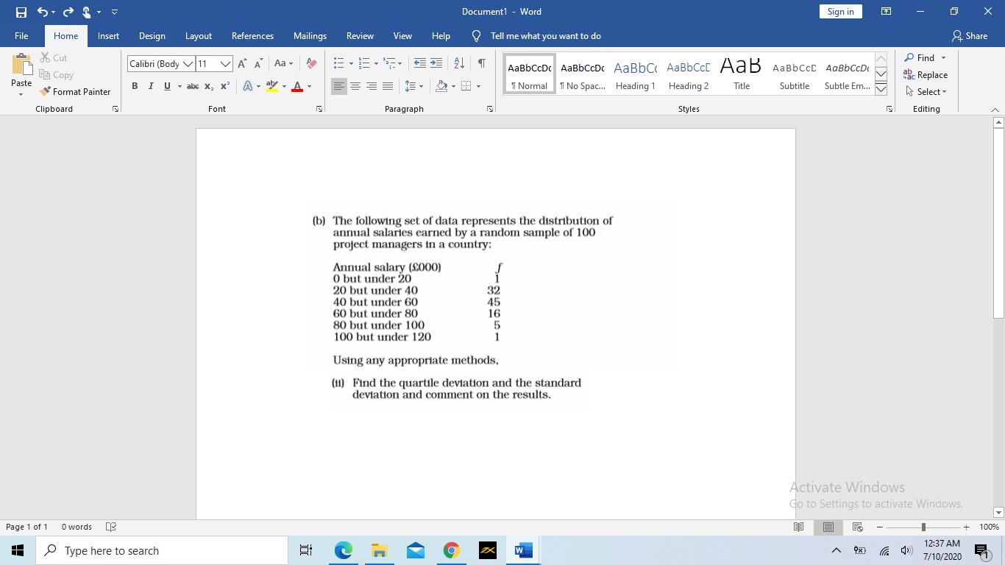Image resolution: width=1005 pixels, height=565 pixels.
Task: Open Find in Editing group
Action: click(920, 58)
